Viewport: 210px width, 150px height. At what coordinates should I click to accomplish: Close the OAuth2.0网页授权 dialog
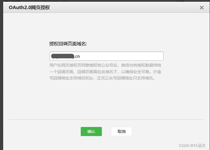[x=201, y=8]
